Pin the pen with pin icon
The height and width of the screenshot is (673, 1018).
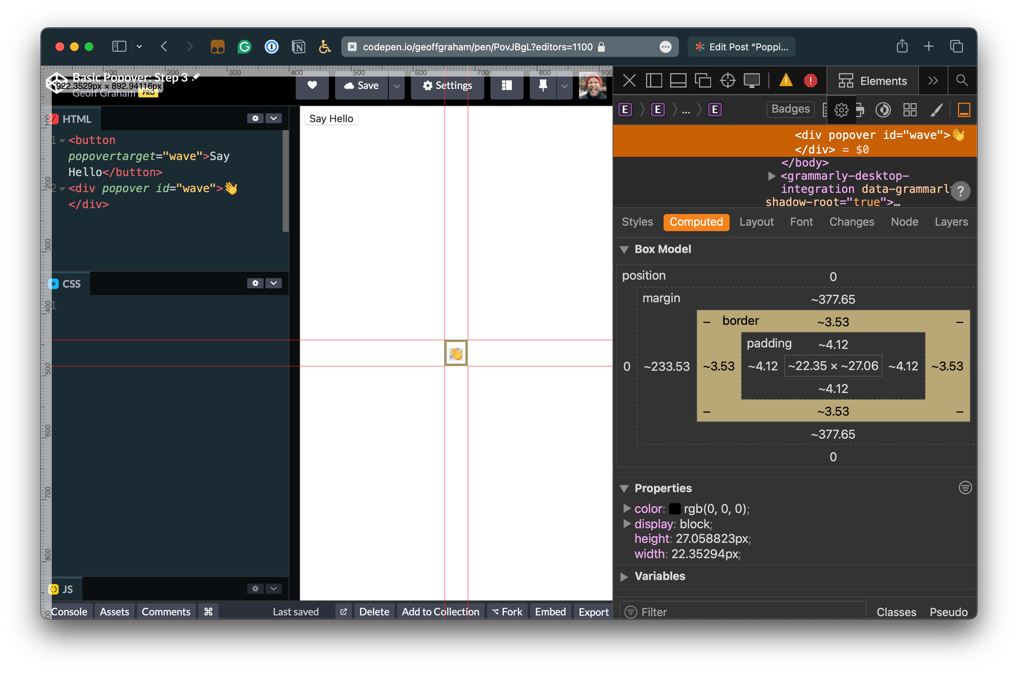[x=543, y=85]
